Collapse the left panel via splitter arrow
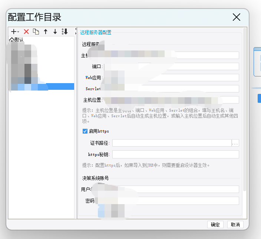This screenshot has width=261, height=239. (76, 29)
